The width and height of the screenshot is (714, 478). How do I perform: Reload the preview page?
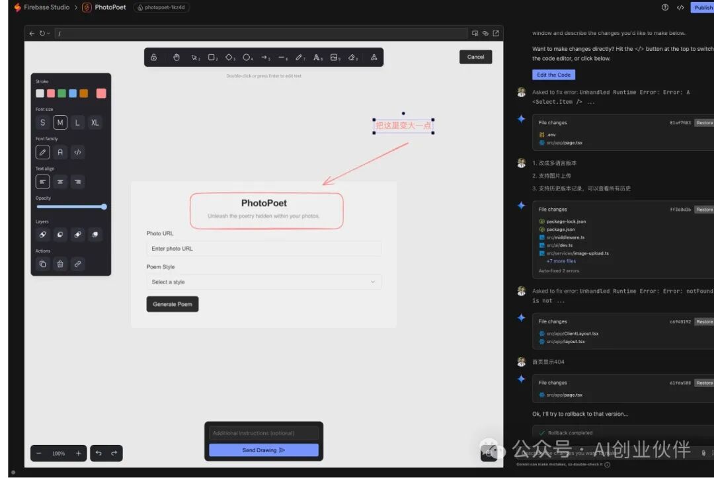(42, 33)
